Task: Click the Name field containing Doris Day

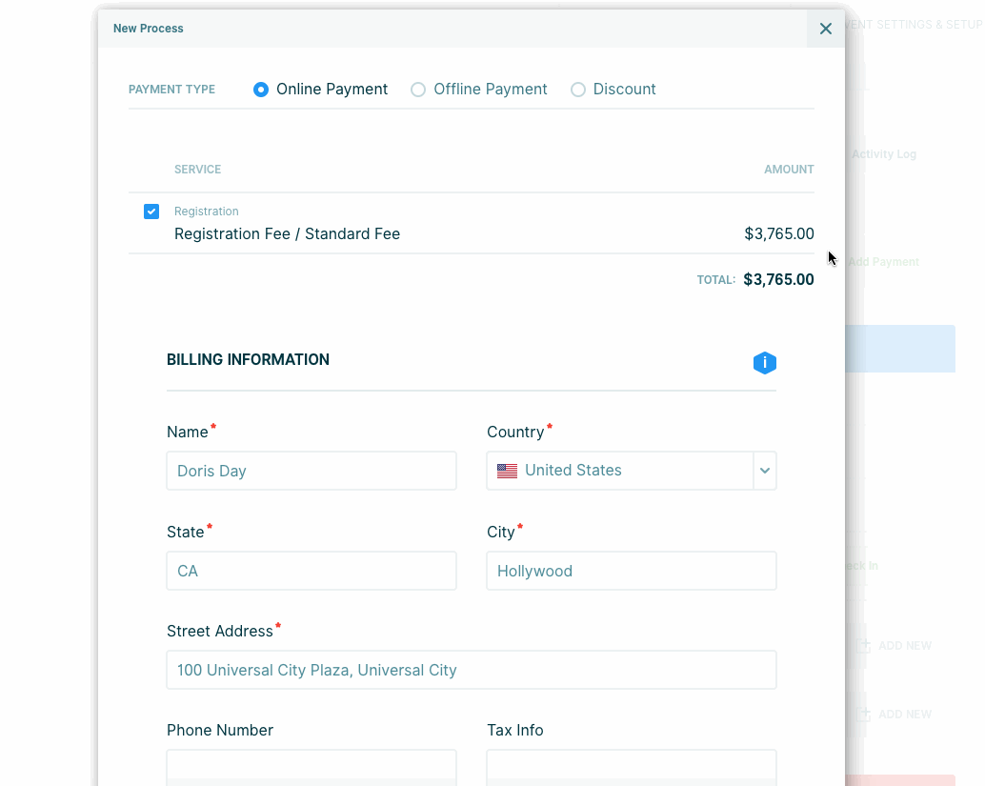Action: 312,471
